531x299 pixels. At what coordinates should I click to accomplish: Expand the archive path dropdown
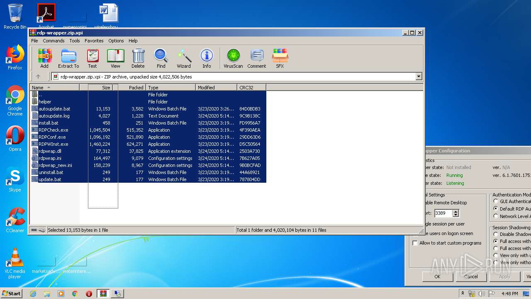(419, 76)
